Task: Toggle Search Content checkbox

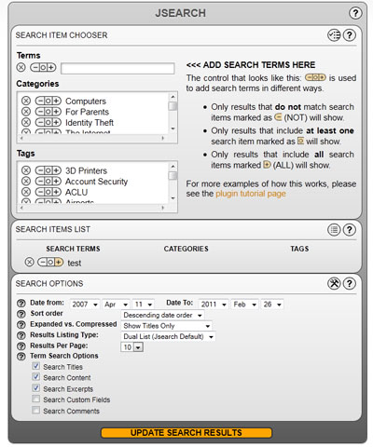Action: [36, 377]
